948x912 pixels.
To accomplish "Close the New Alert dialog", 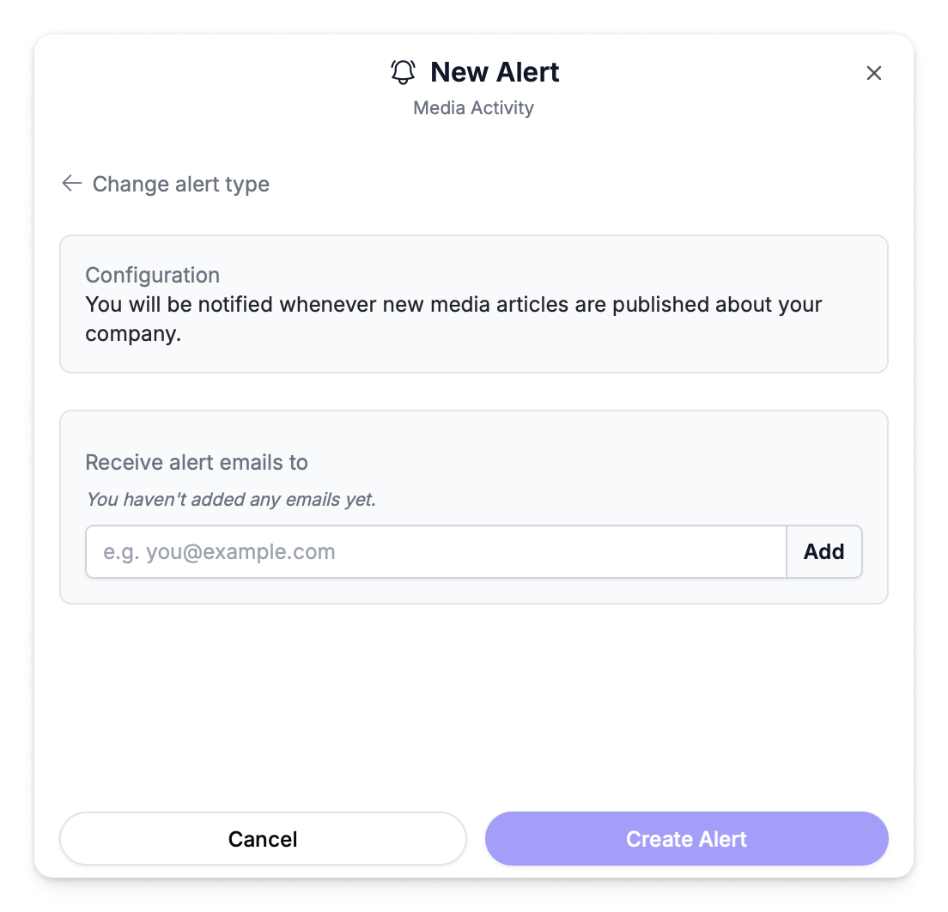I will pyautogui.click(x=874, y=73).
